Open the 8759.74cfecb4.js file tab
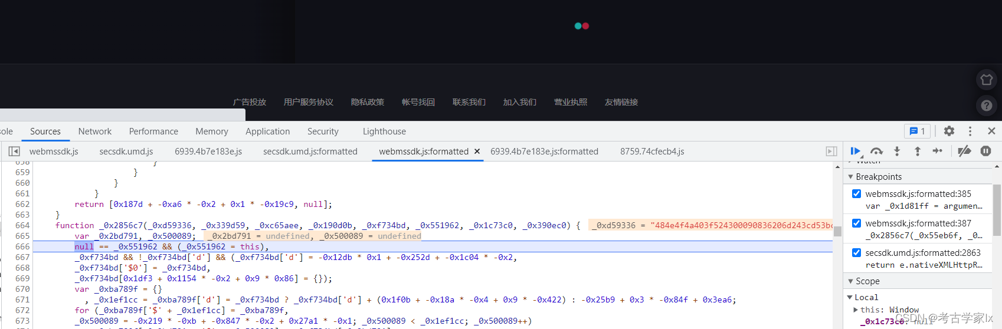 pyautogui.click(x=652, y=152)
